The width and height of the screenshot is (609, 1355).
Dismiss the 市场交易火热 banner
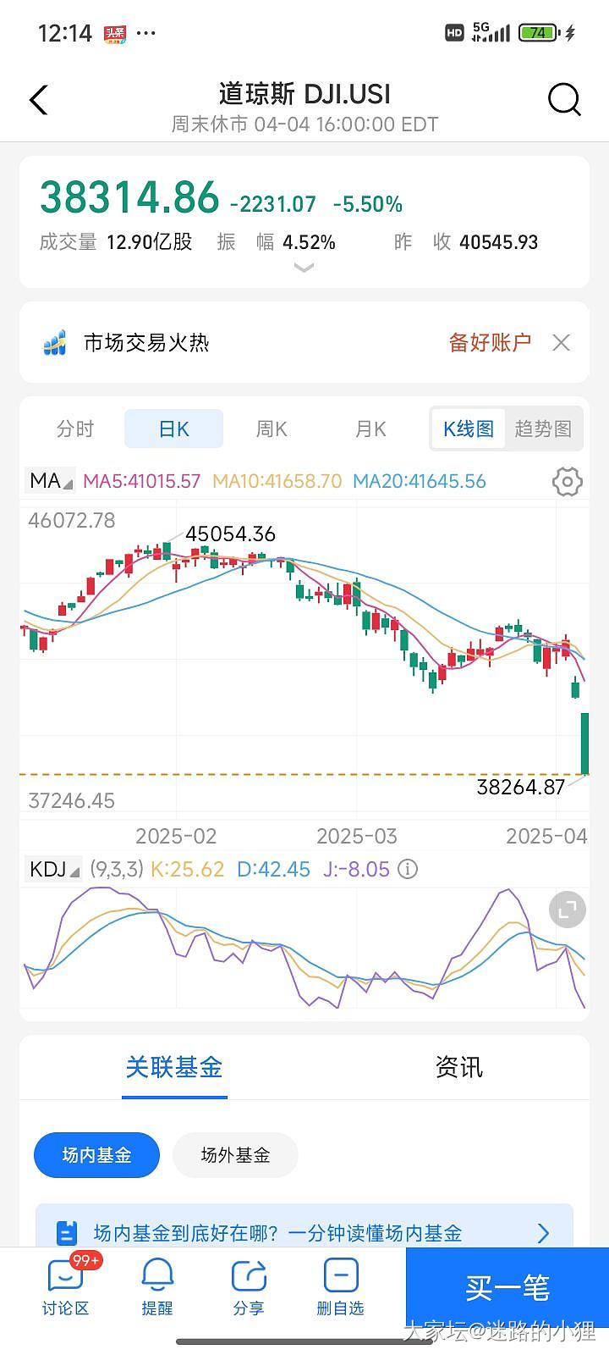(561, 343)
